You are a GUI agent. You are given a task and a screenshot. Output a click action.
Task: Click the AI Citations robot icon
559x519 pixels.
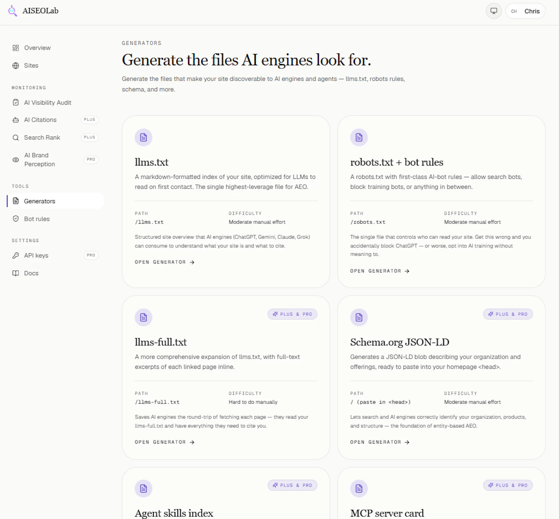pos(16,120)
